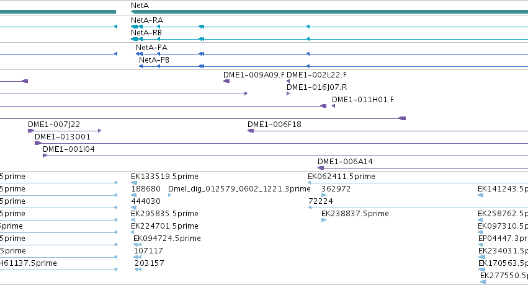Select the 72224 feature label
The height and width of the screenshot is (285, 528).
point(321,201)
